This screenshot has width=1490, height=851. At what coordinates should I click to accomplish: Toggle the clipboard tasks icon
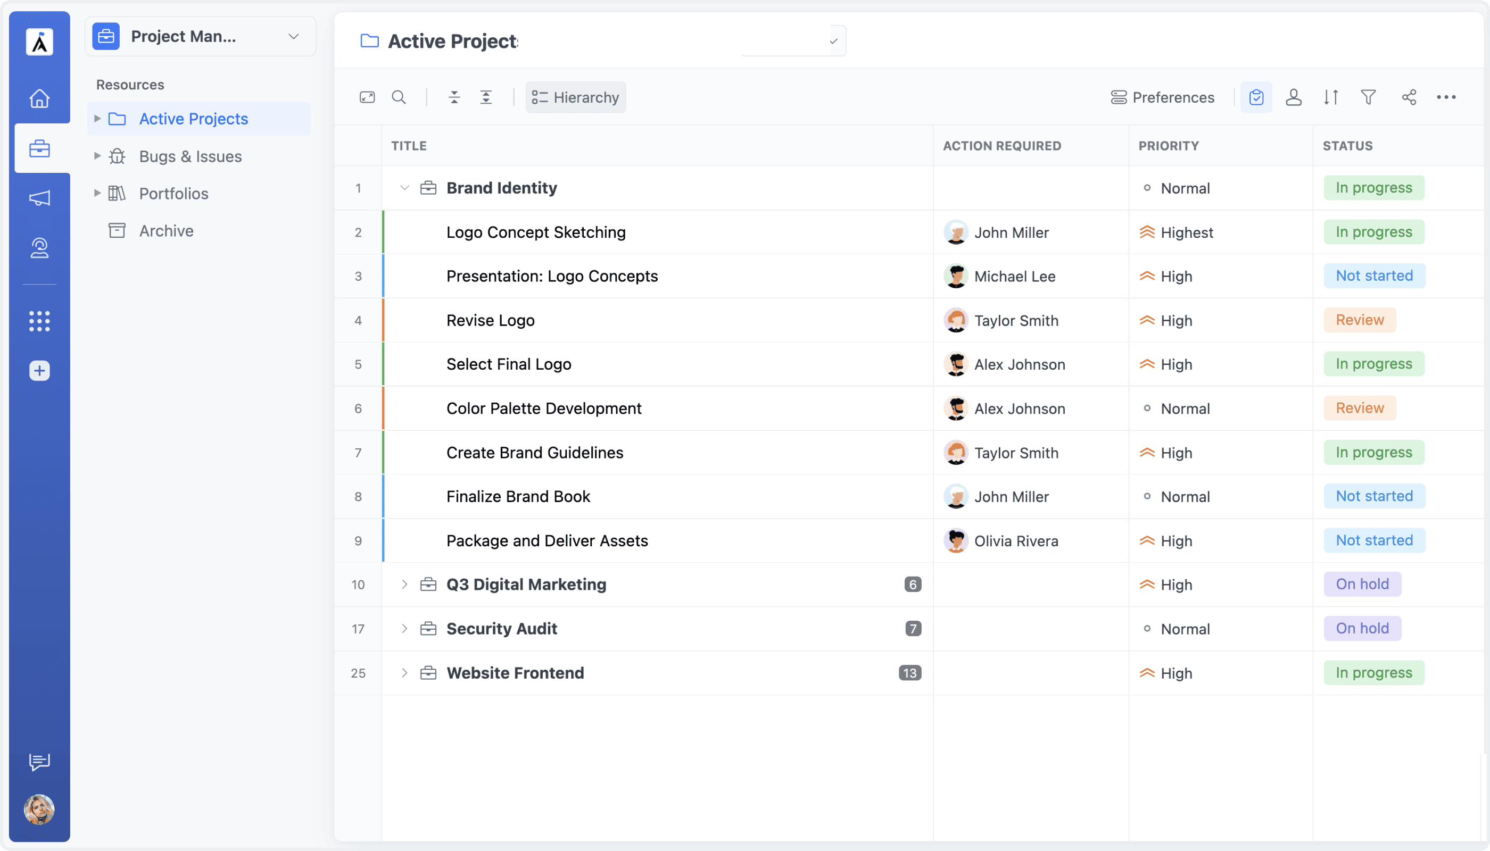pyautogui.click(x=1256, y=97)
